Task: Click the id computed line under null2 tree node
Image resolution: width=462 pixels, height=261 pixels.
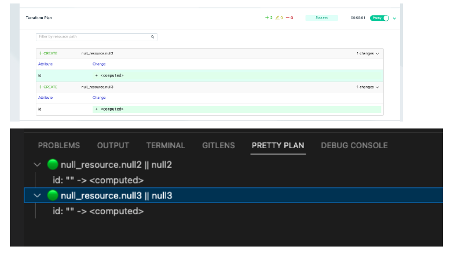Action: coord(98,181)
